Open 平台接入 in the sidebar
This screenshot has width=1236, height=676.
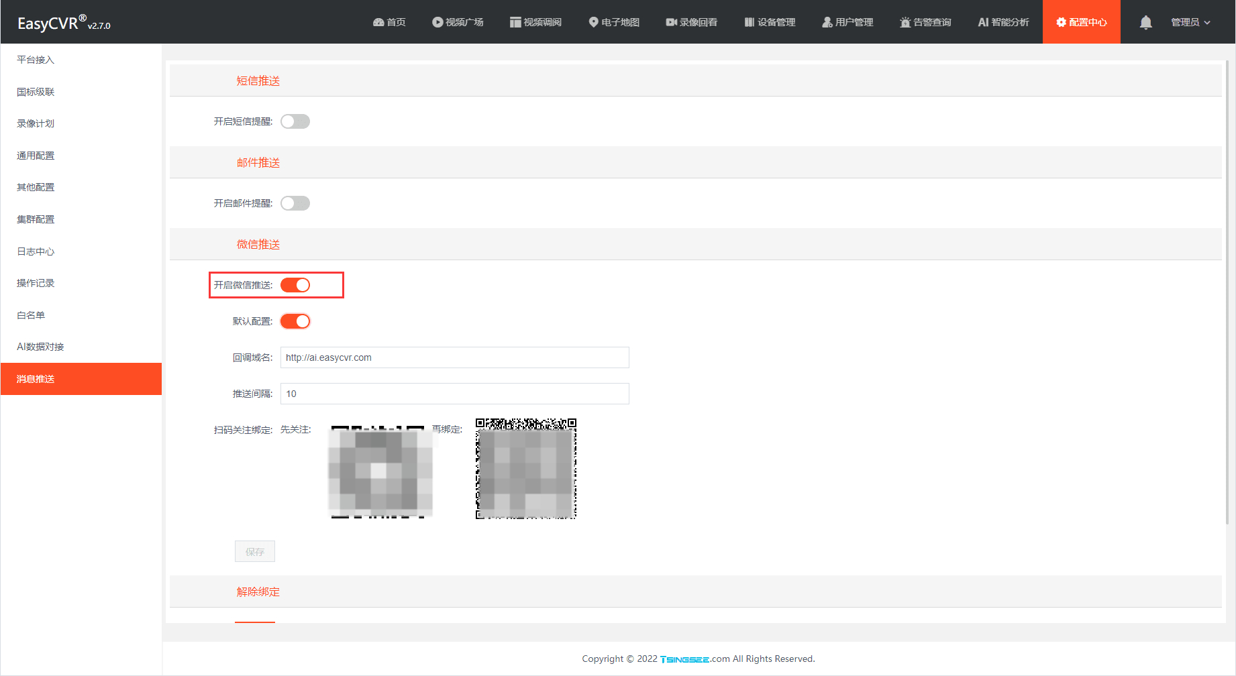click(81, 60)
